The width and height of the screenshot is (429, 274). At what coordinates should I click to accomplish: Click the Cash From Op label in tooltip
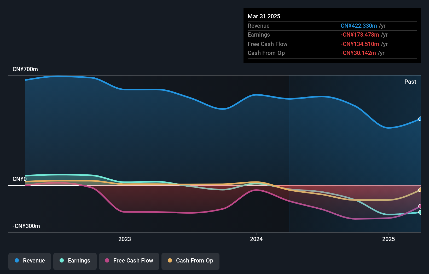click(266, 53)
